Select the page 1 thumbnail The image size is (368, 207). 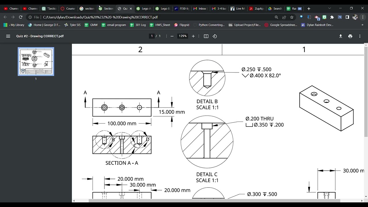coord(36,62)
